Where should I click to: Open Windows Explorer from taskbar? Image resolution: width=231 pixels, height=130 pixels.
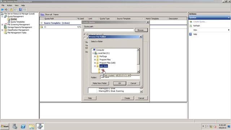(x=31, y=126)
